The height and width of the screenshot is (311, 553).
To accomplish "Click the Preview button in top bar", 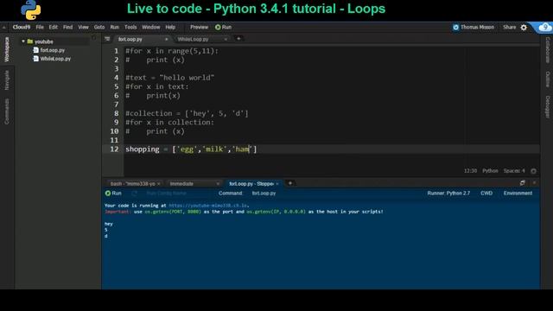I will tap(199, 27).
